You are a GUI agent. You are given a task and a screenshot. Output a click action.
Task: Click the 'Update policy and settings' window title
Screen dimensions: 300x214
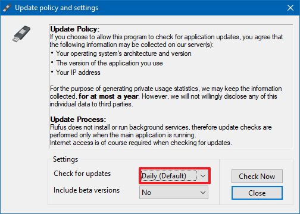(x=57, y=8)
